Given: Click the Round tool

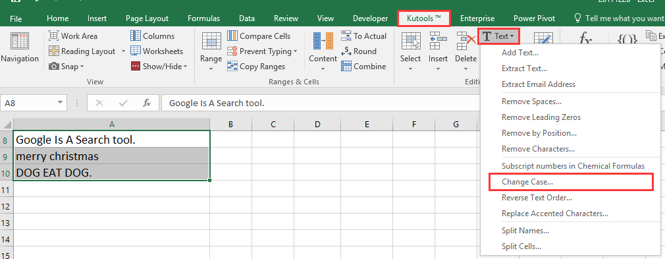Looking at the screenshot, I should (359, 51).
